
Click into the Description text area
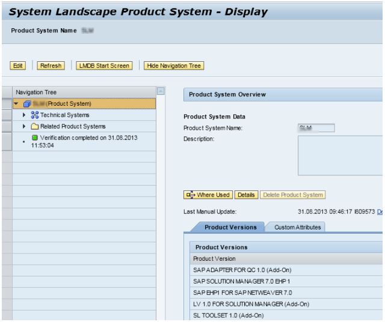tap(340, 156)
